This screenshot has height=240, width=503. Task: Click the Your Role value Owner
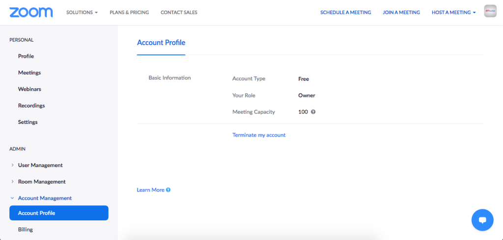[x=307, y=96]
